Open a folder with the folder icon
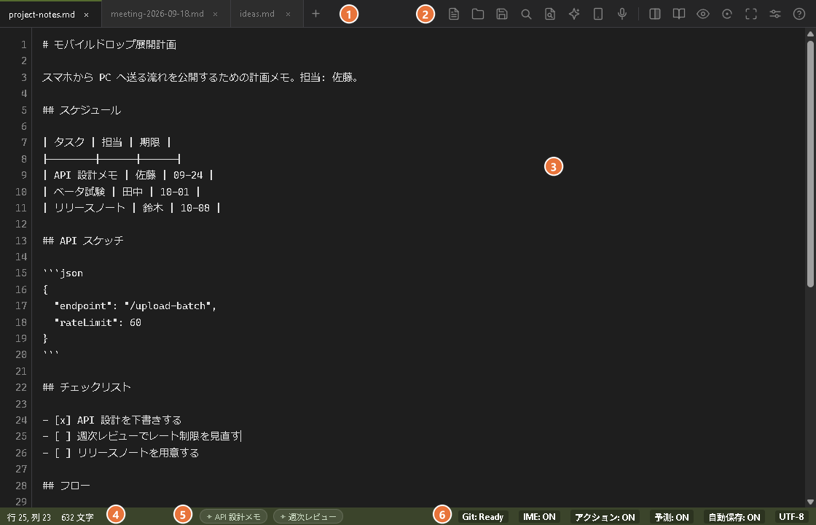816x525 pixels. (478, 14)
